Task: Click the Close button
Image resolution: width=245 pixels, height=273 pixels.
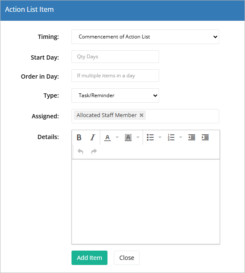Action: [127, 258]
